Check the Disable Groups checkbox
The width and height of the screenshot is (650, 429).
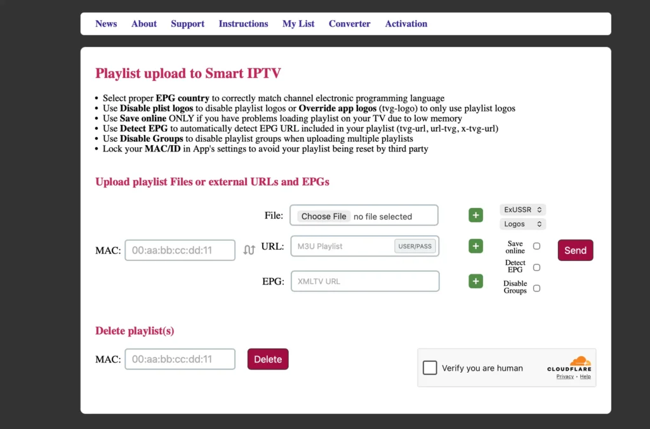536,288
